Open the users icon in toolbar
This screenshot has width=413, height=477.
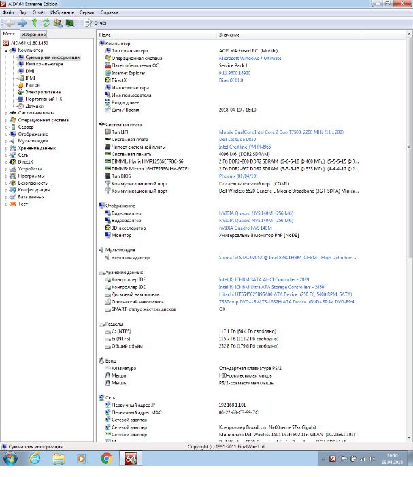pyautogui.click(x=58, y=22)
